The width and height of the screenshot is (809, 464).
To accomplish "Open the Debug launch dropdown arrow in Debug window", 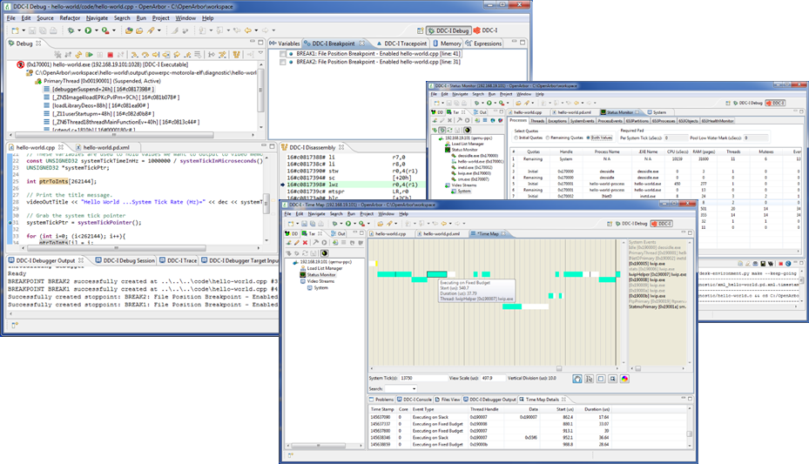I will 78,30.
